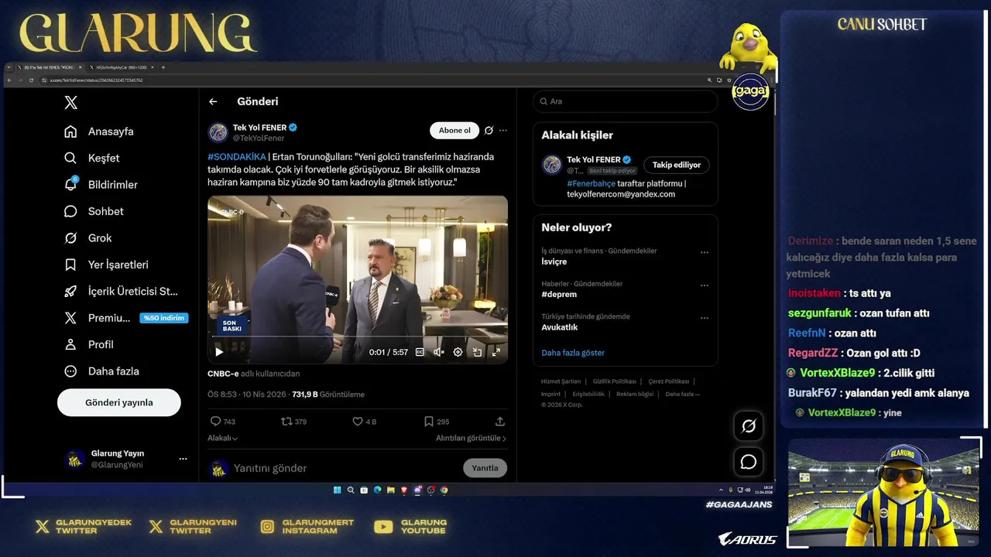The width and height of the screenshot is (991, 557).
Task: Click Grok icon next to Abone ol
Action: (x=489, y=130)
